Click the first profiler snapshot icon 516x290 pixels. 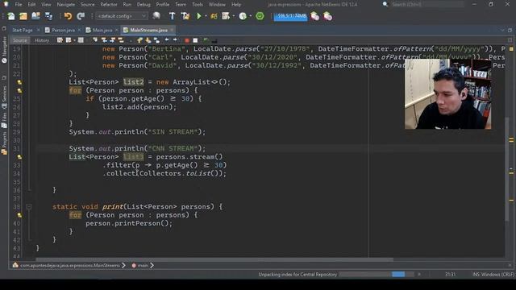315,16
